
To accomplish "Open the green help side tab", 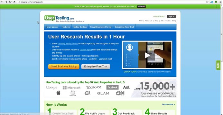I will (x=218, y=65).
